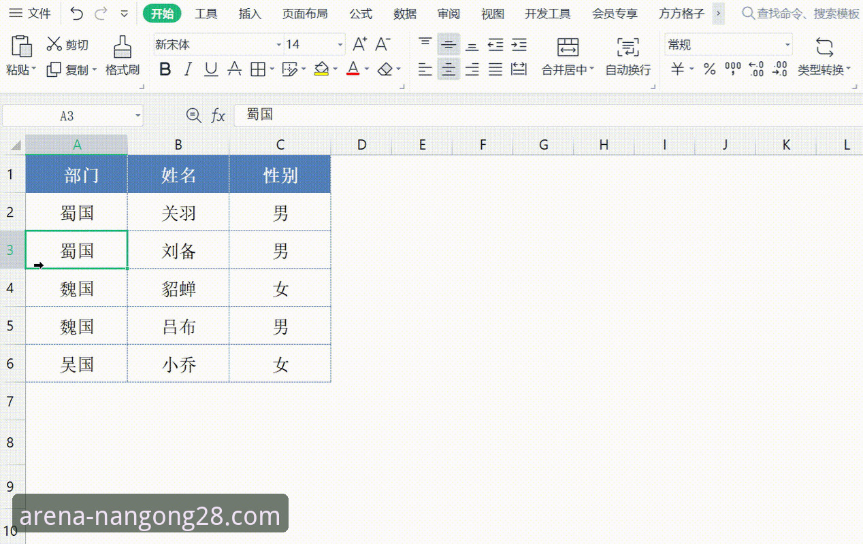Click the percent style icon
The width and height of the screenshot is (863, 544).
coord(709,69)
